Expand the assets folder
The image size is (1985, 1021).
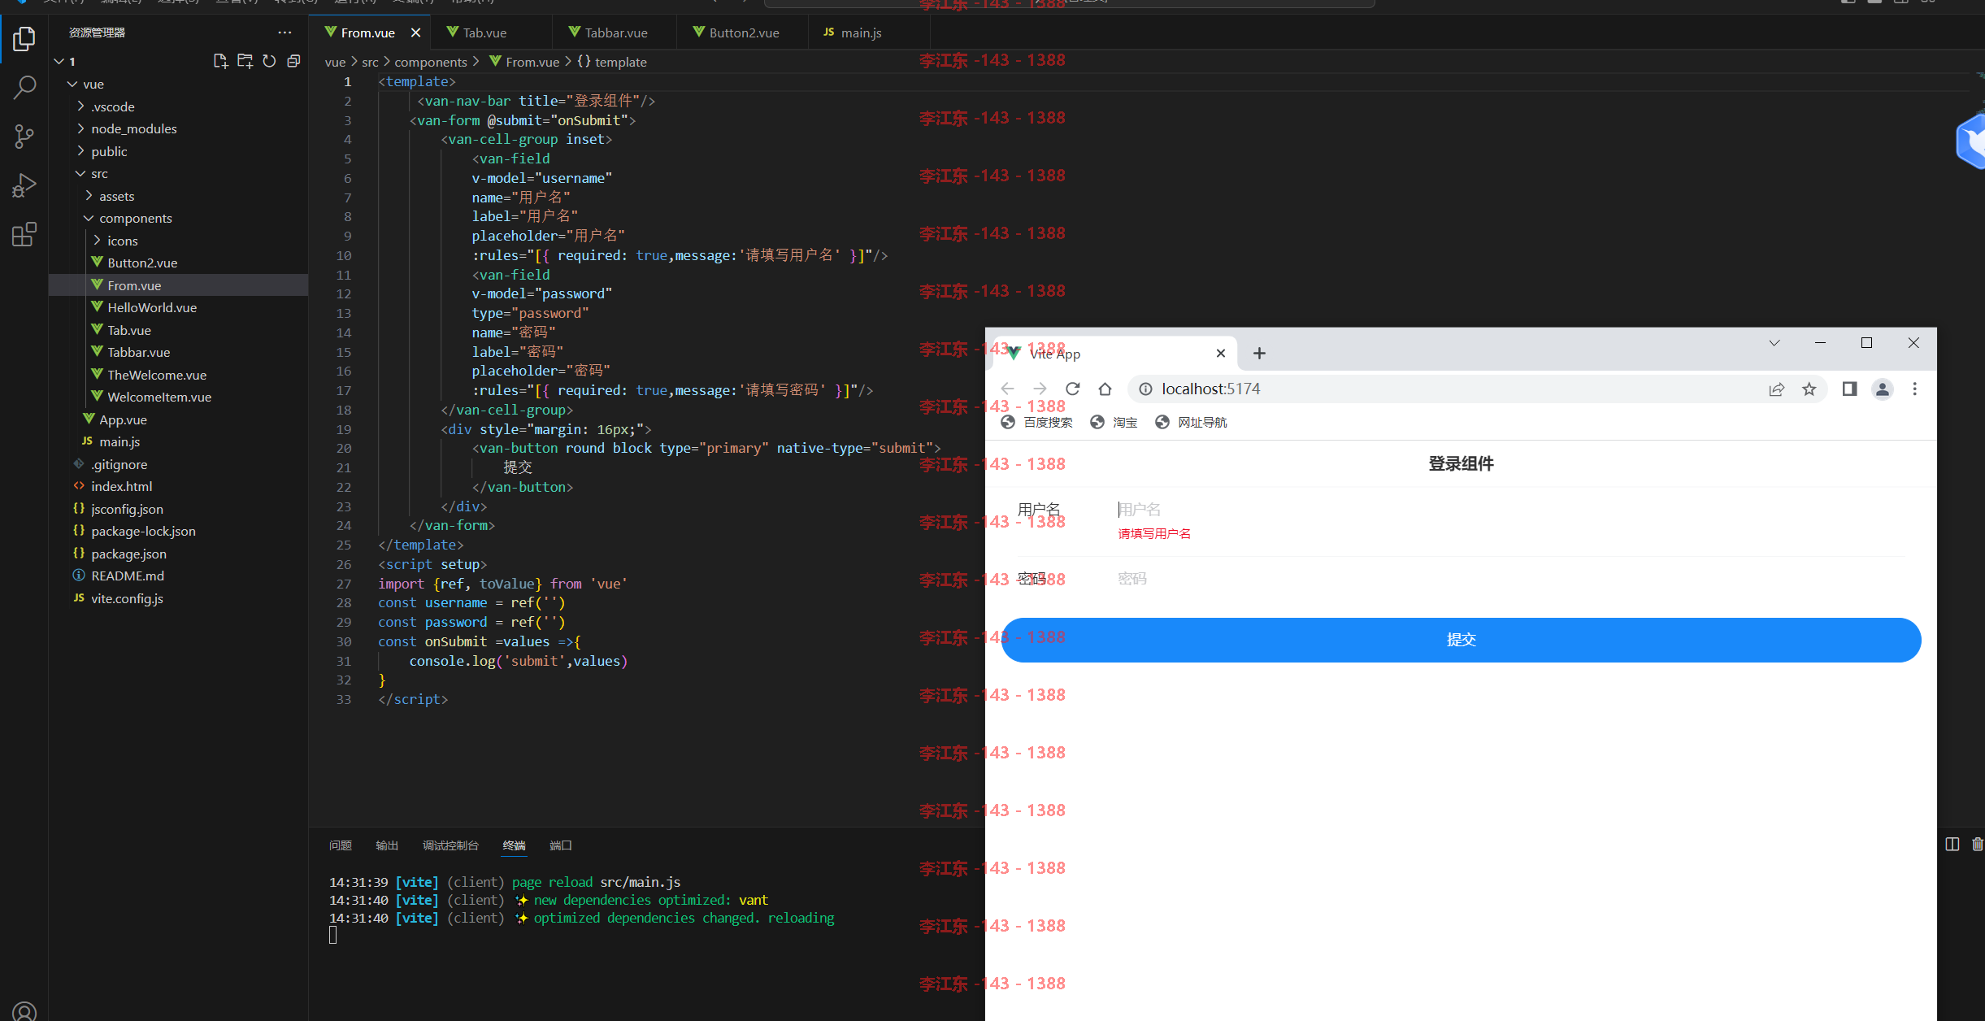tap(89, 196)
